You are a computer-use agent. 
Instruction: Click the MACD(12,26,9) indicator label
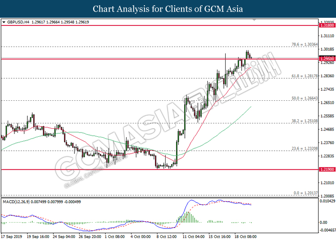[x=16, y=202]
